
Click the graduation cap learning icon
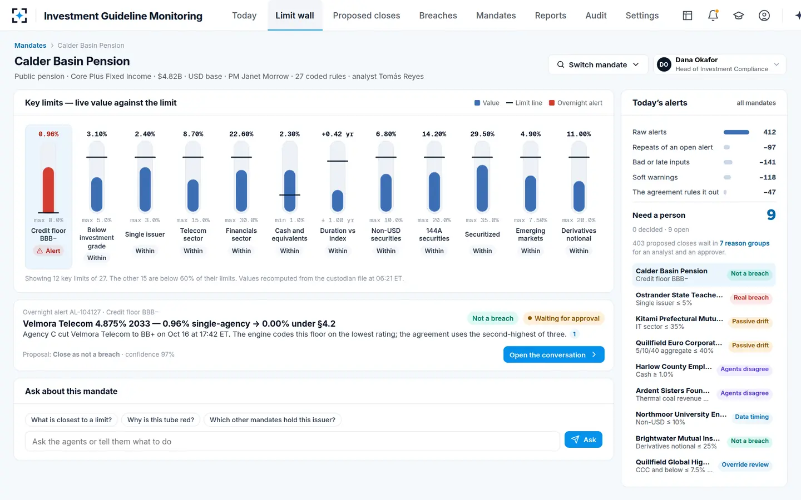[739, 16]
